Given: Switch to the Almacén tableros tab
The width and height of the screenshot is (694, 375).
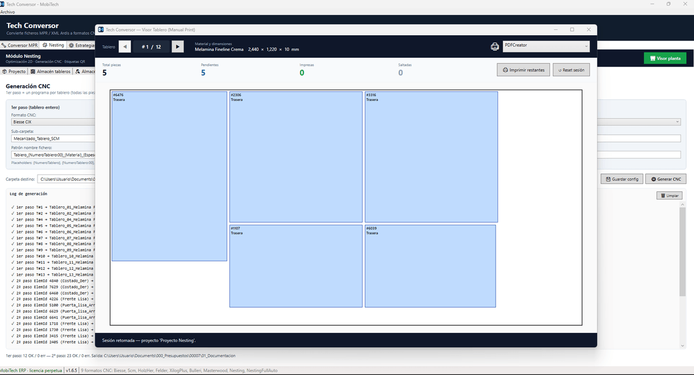Looking at the screenshot, I should pos(51,72).
